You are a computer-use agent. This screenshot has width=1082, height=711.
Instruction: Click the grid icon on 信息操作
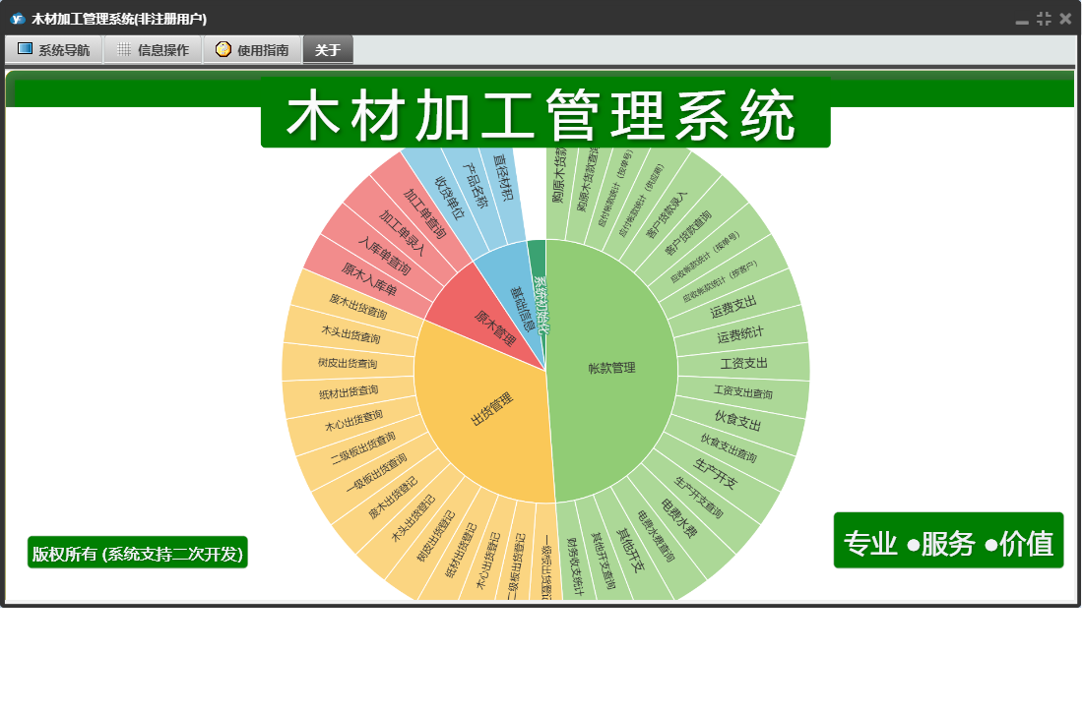(x=124, y=49)
